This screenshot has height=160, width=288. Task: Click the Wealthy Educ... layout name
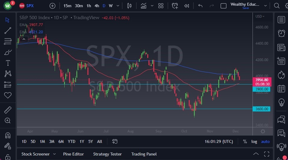click(245, 4)
